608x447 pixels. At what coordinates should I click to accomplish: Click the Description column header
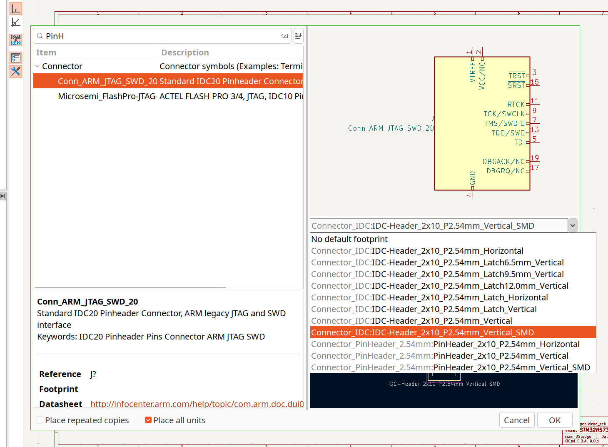tap(185, 52)
